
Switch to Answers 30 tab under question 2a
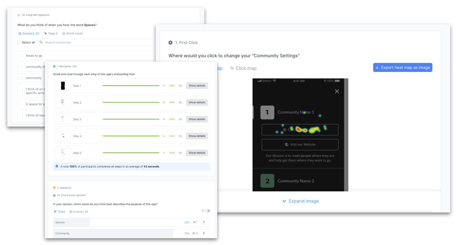tap(79, 212)
